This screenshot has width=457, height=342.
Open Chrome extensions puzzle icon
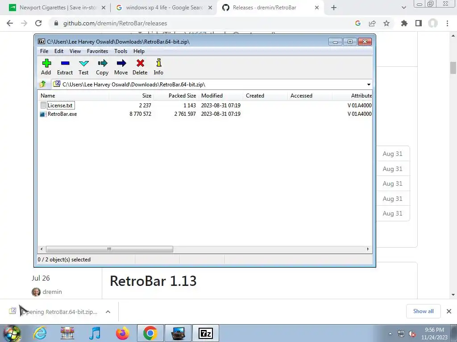[x=404, y=23]
